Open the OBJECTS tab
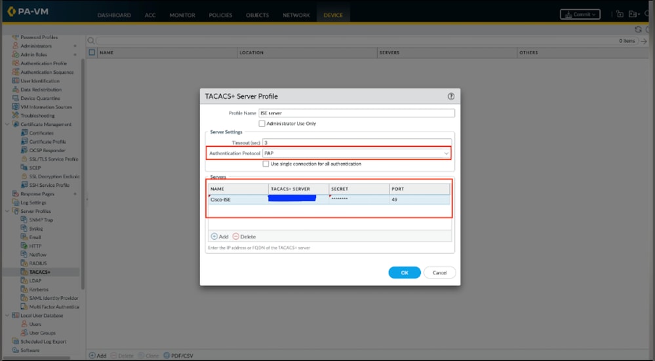 (x=257, y=15)
